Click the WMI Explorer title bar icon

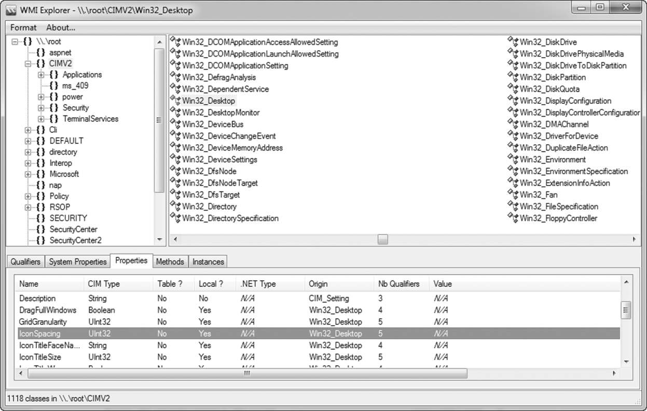10,10
